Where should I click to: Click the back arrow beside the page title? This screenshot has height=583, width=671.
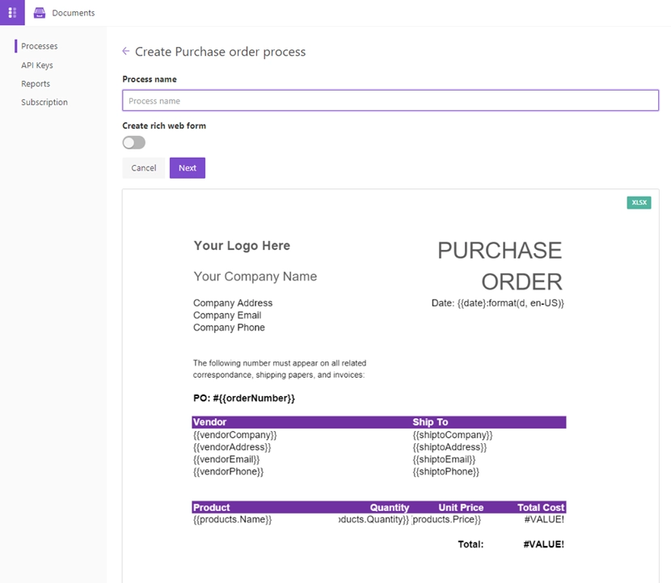click(x=125, y=52)
